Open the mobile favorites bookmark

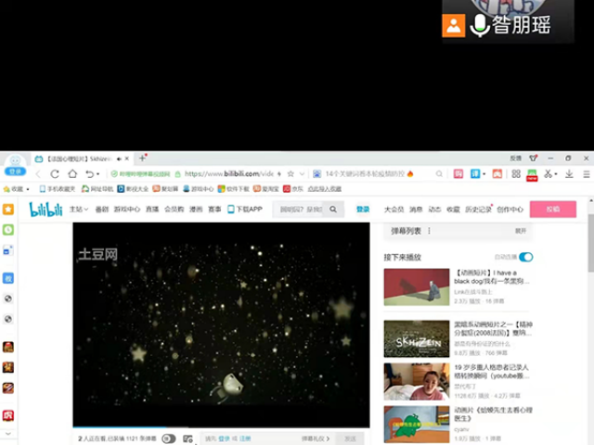pyautogui.click(x=58, y=189)
